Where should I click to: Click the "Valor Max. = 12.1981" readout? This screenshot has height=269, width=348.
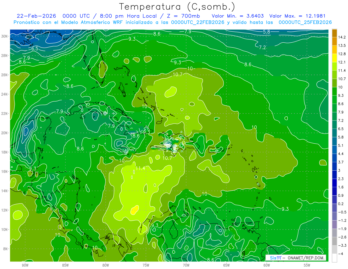[297, 16]
